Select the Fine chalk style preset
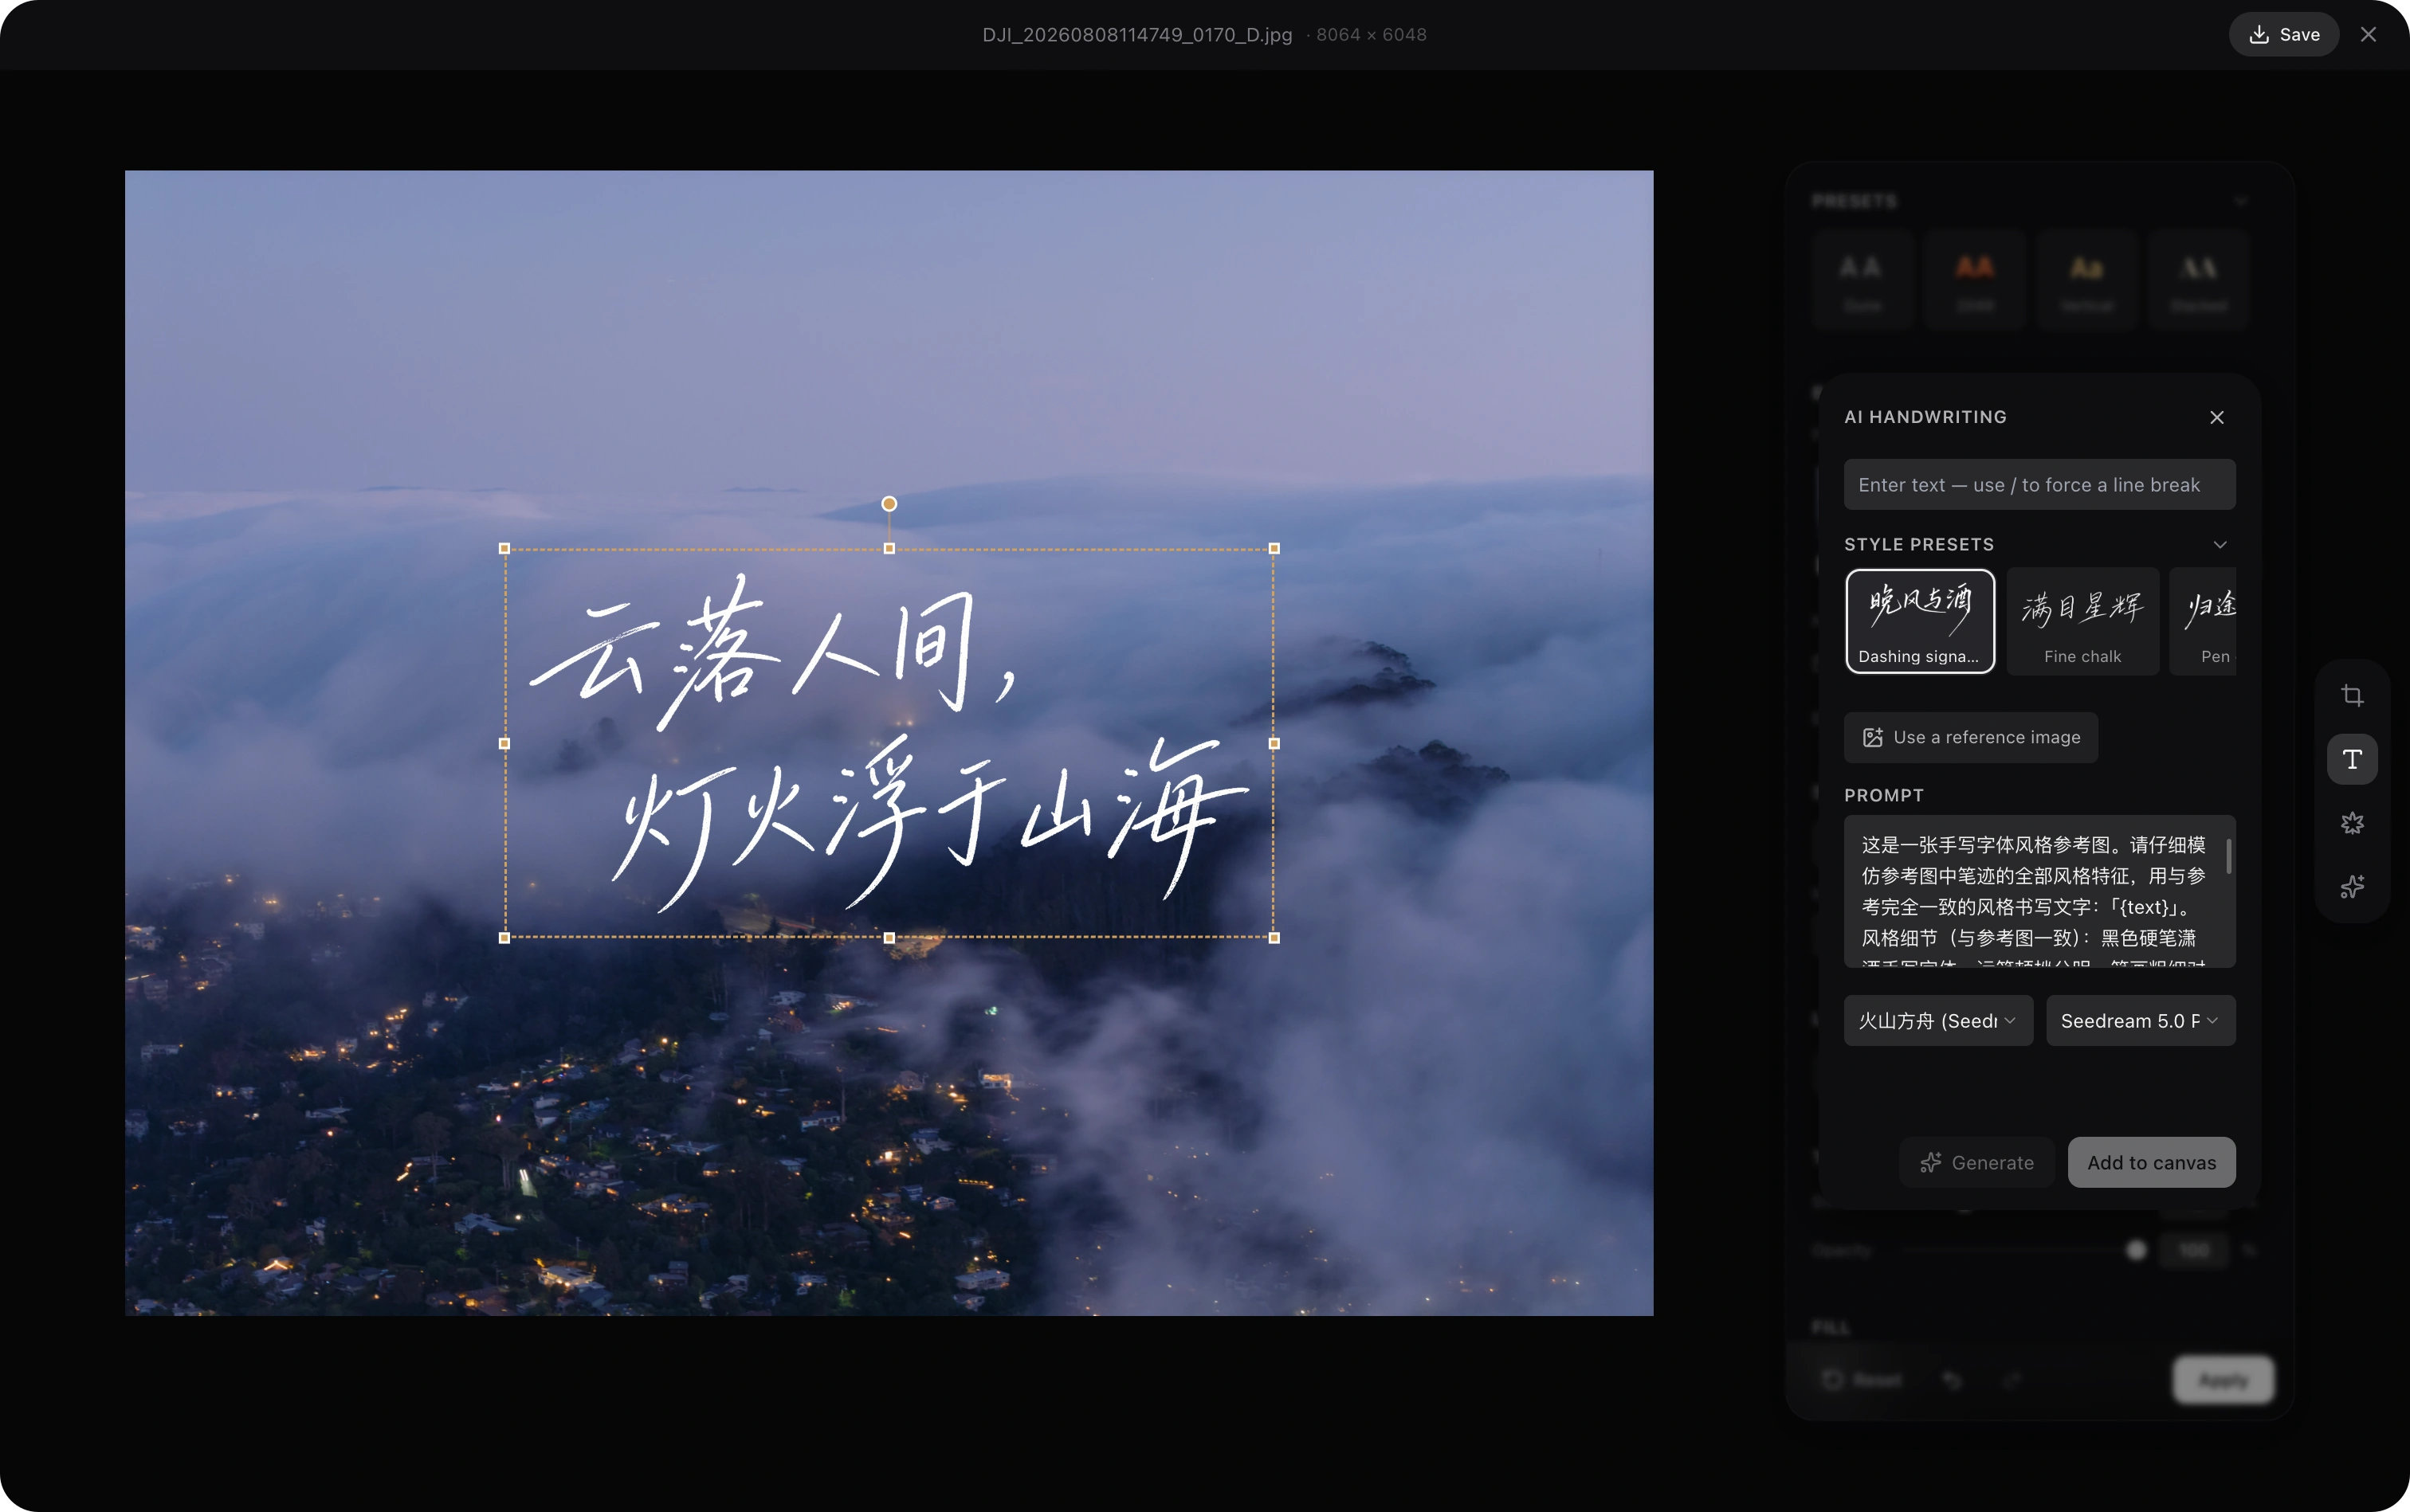 [x=2083, y=621]
